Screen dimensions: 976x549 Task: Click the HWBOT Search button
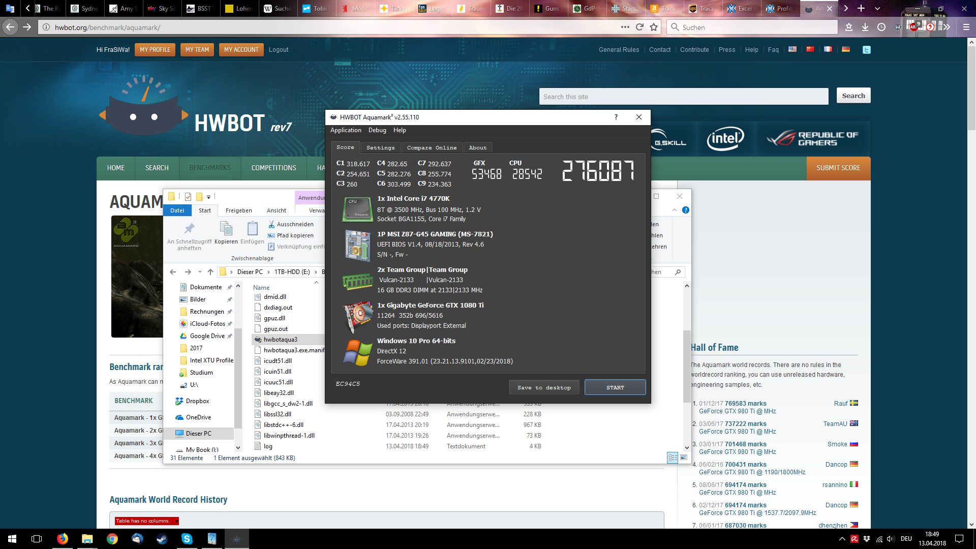point(853,96)
